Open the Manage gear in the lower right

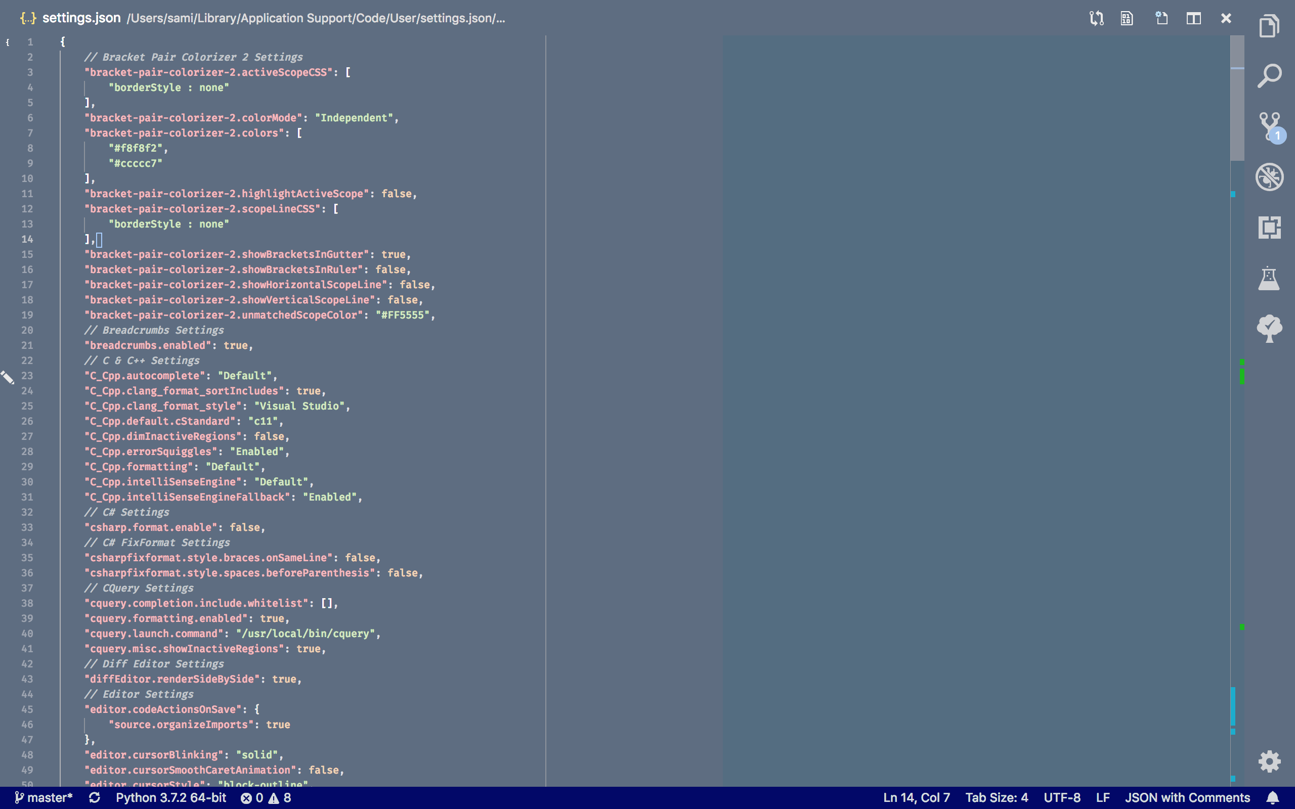click(x=1269, y=761)
